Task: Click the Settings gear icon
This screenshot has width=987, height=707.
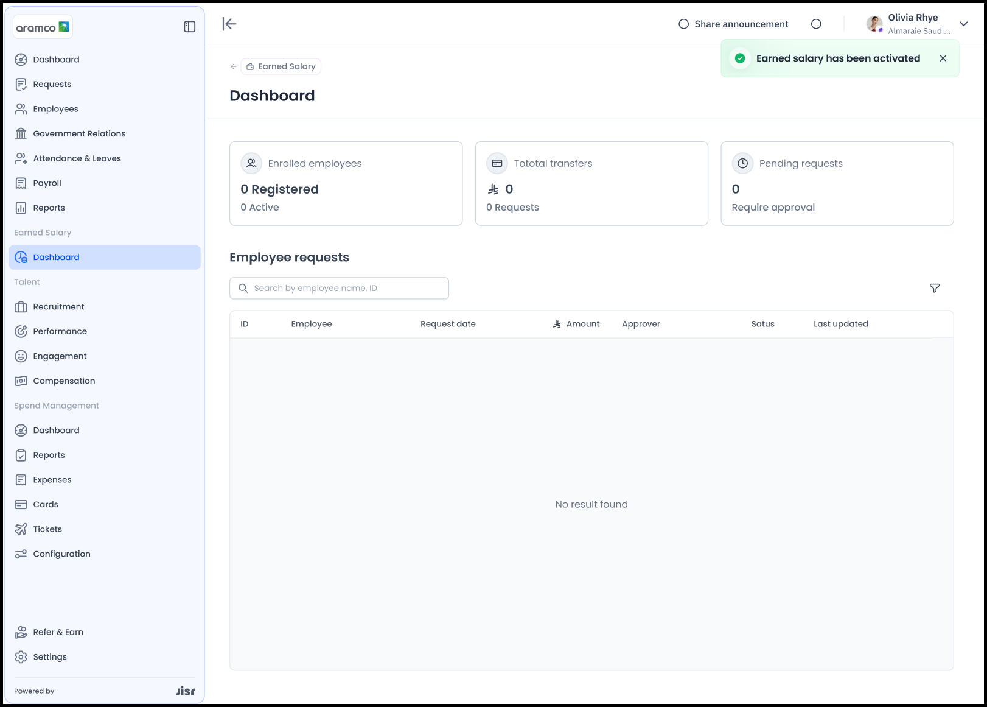Action: pos(21,657)
